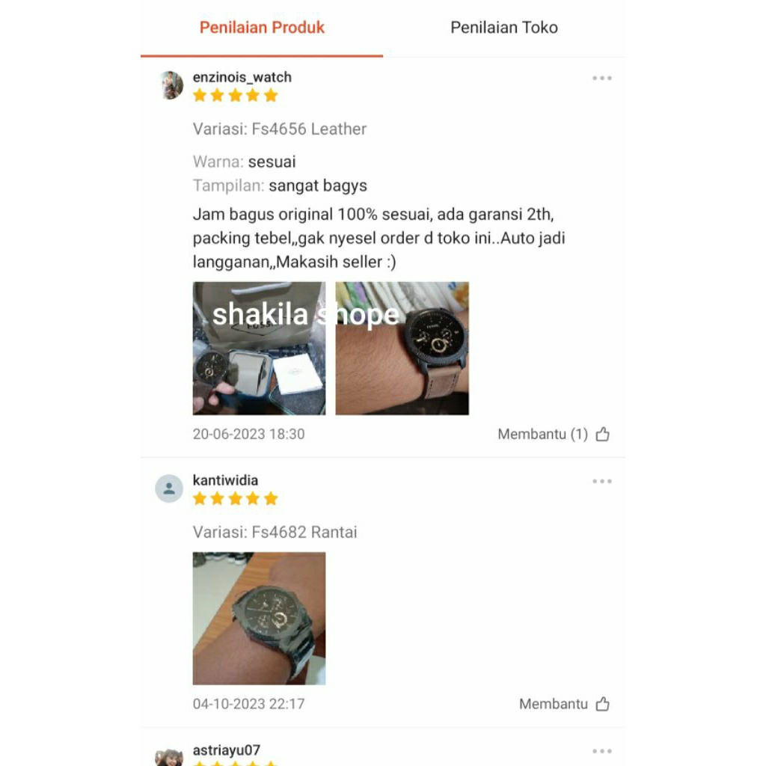
Task: Click kantiwidia's five-star rating
Action: click(x=236, y=498)
